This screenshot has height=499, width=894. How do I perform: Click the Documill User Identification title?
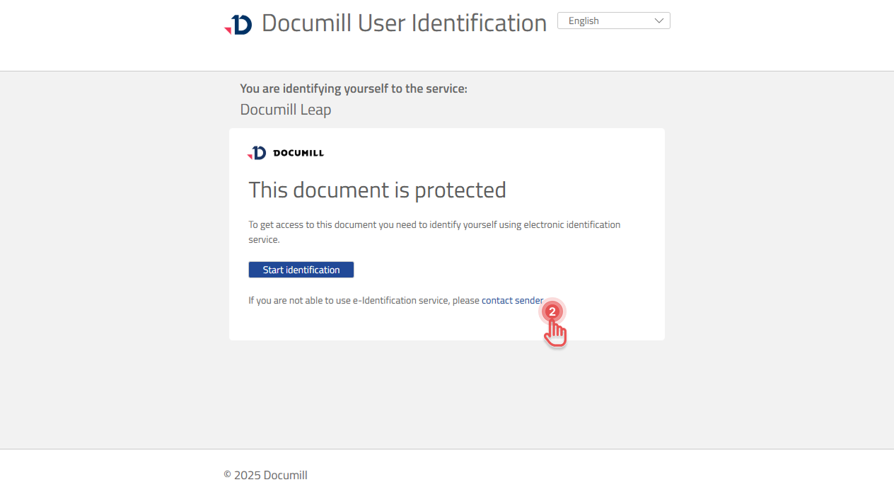click(x=404, y=23)
